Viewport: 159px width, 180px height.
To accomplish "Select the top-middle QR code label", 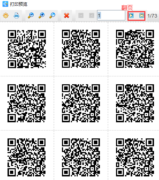I will tap(81, 49).
